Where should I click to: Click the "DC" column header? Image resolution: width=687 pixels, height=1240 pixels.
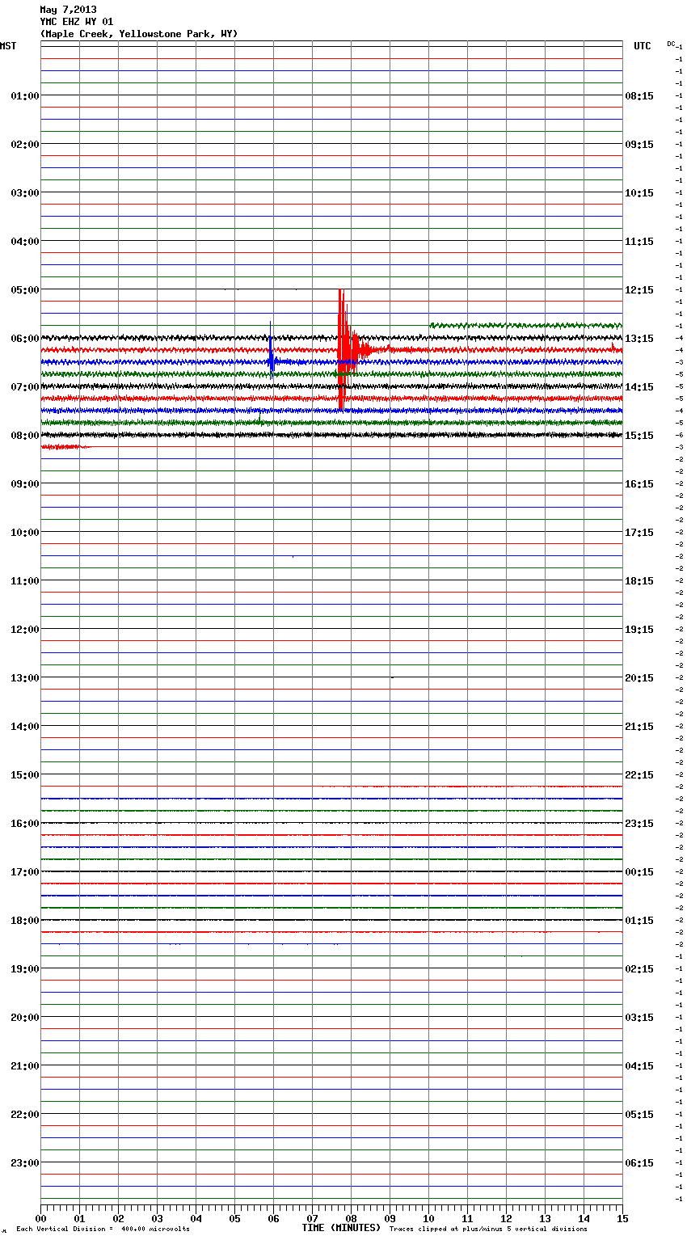[671, 44]
